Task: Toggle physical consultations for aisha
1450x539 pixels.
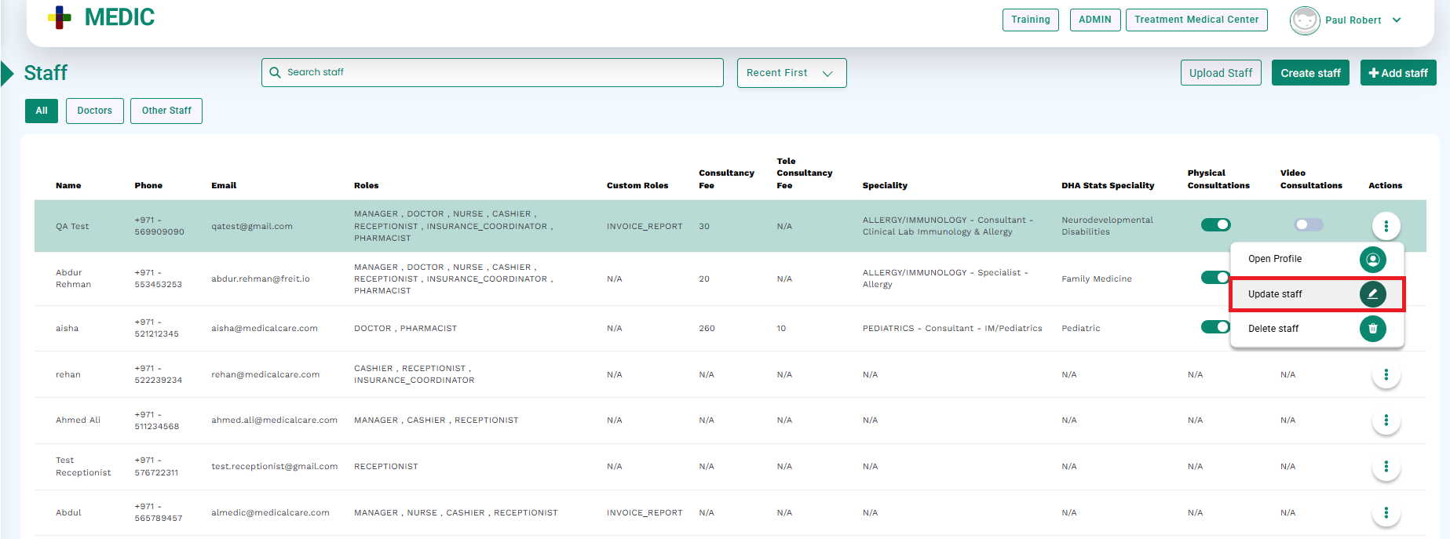Action: coord(1214,327)
